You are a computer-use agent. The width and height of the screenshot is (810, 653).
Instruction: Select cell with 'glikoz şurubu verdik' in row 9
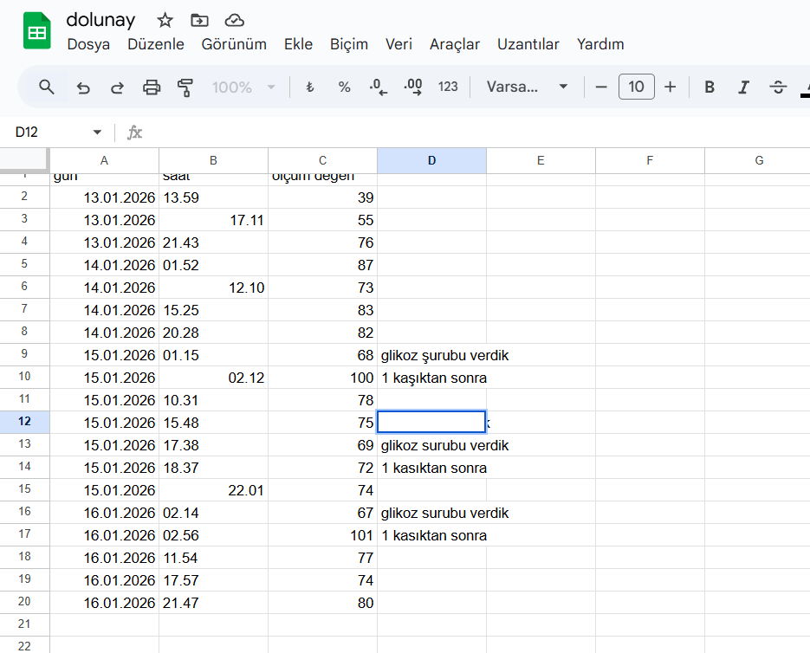[432, 355]
